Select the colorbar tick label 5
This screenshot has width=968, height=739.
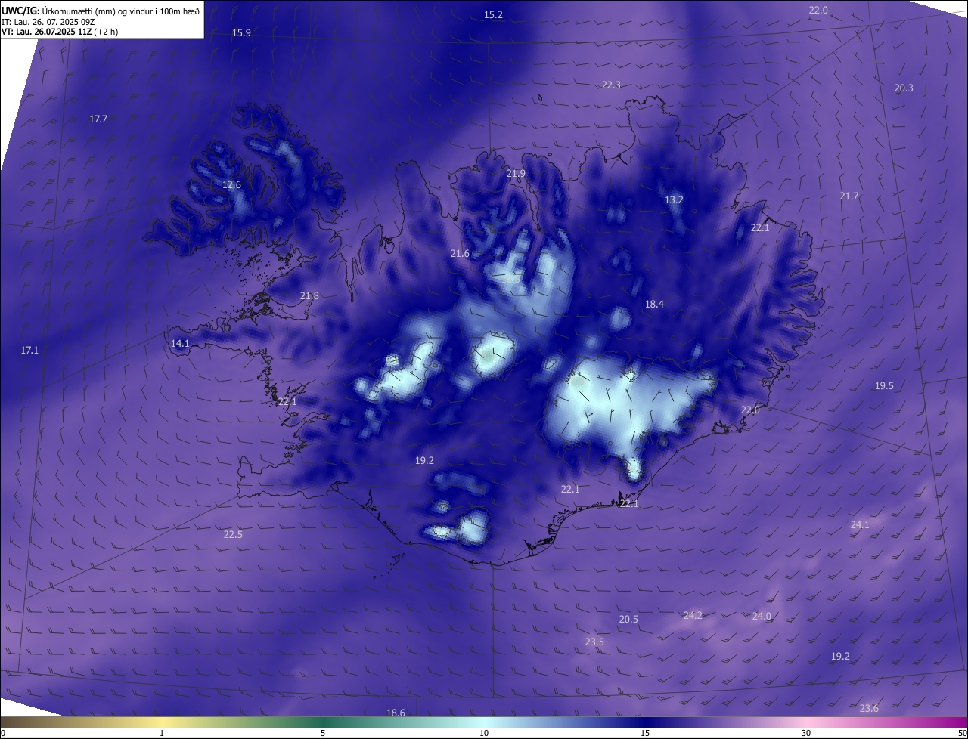tap(323, 733)
